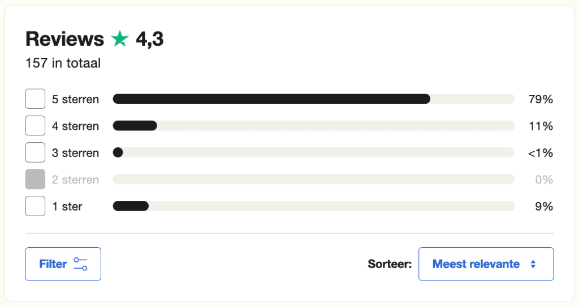Click the 4 sterren rating bar fill
The width and height of the screenshot is (579, 307).
pyautogui.click(x=135, y=126)
